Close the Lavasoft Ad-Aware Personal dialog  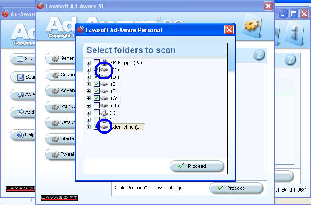tap(229, 30)
